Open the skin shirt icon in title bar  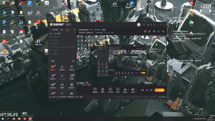[x=151, y=25]
